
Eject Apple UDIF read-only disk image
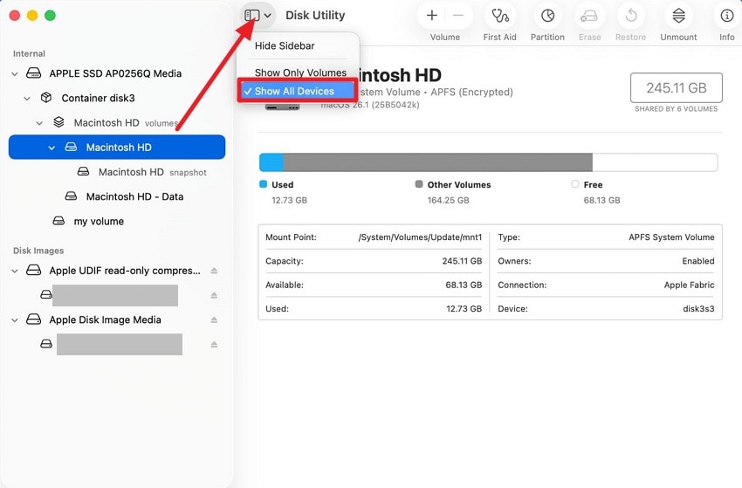click(x=214, y=271)
